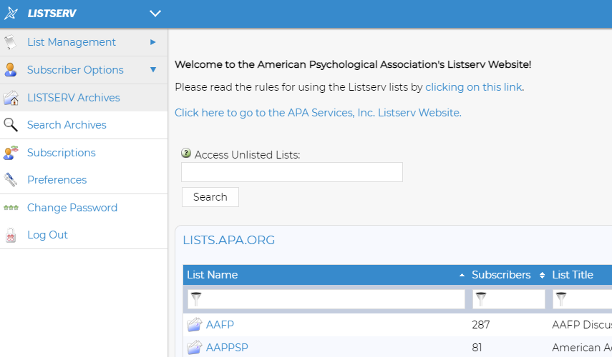Click the Preferences tools icon
Viewport: 612px width, 357px height.
click(x=11, y=180)
